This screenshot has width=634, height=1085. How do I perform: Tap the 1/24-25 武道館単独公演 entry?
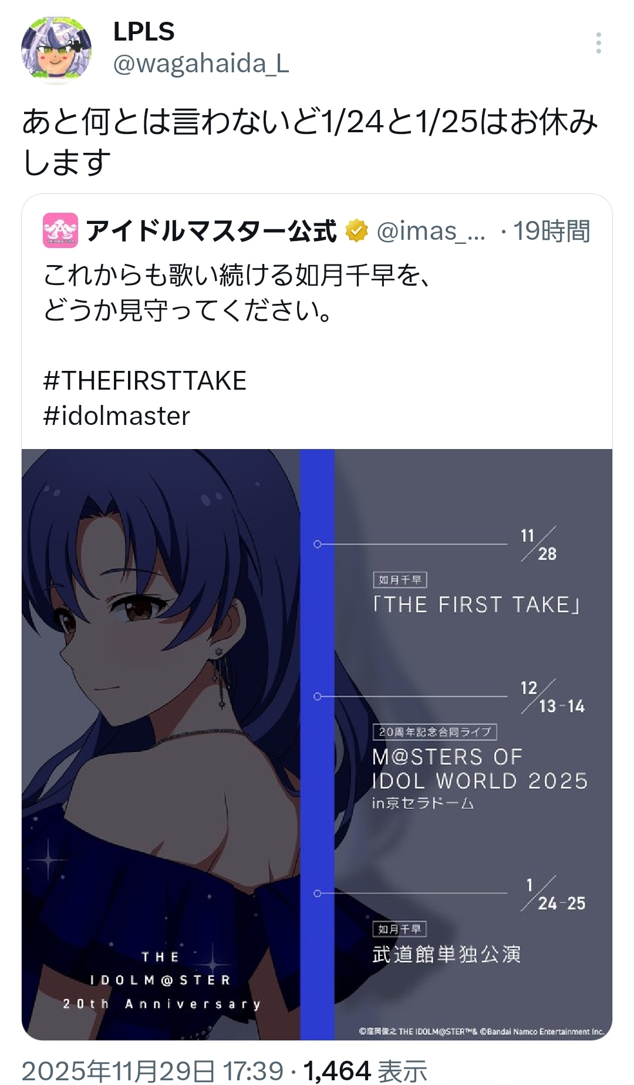coord(479,921)
